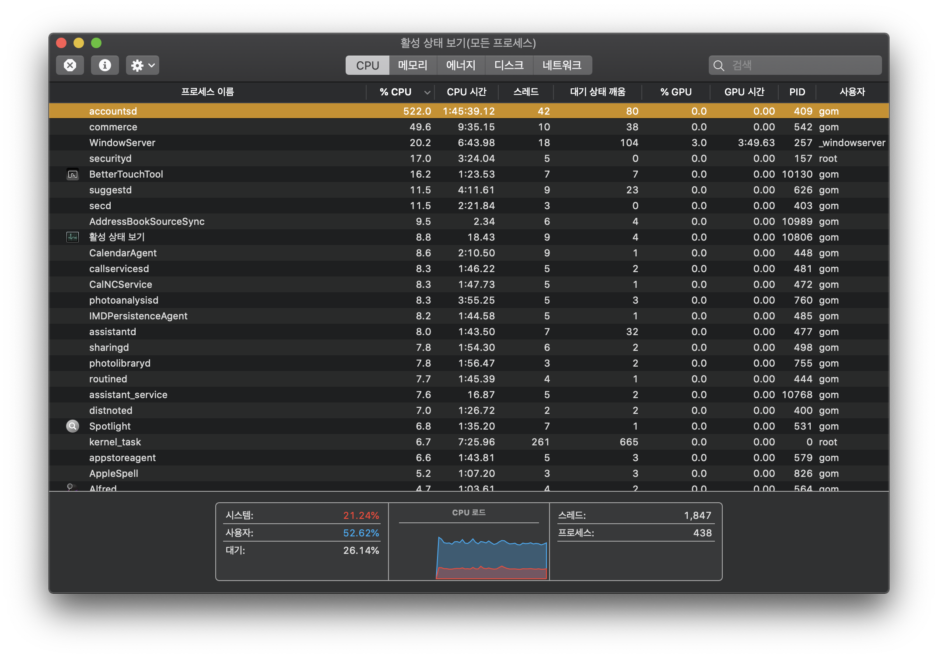Click the BetterTouchTool app icon
Image resolution: width=938 pixels, height=658 pixels.
[73, 174]
